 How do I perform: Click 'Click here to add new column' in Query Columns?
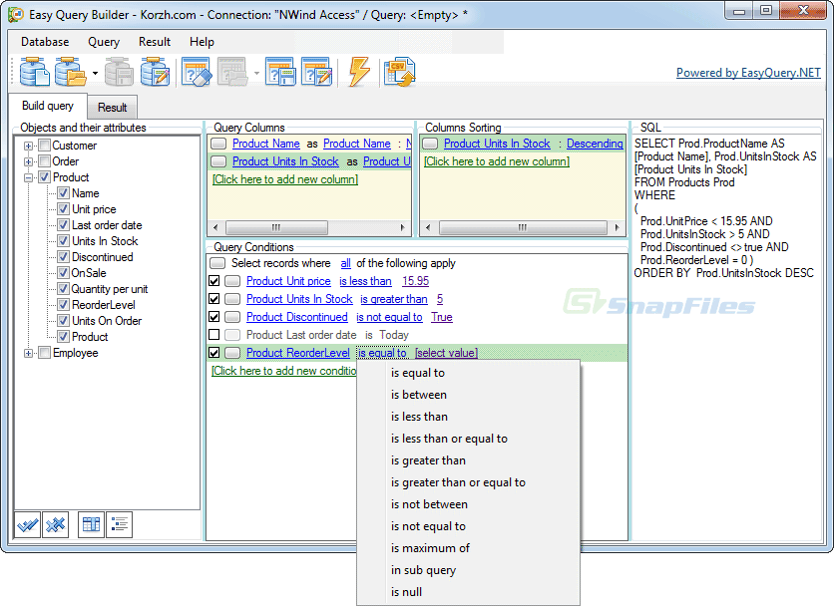pos(285,179)
